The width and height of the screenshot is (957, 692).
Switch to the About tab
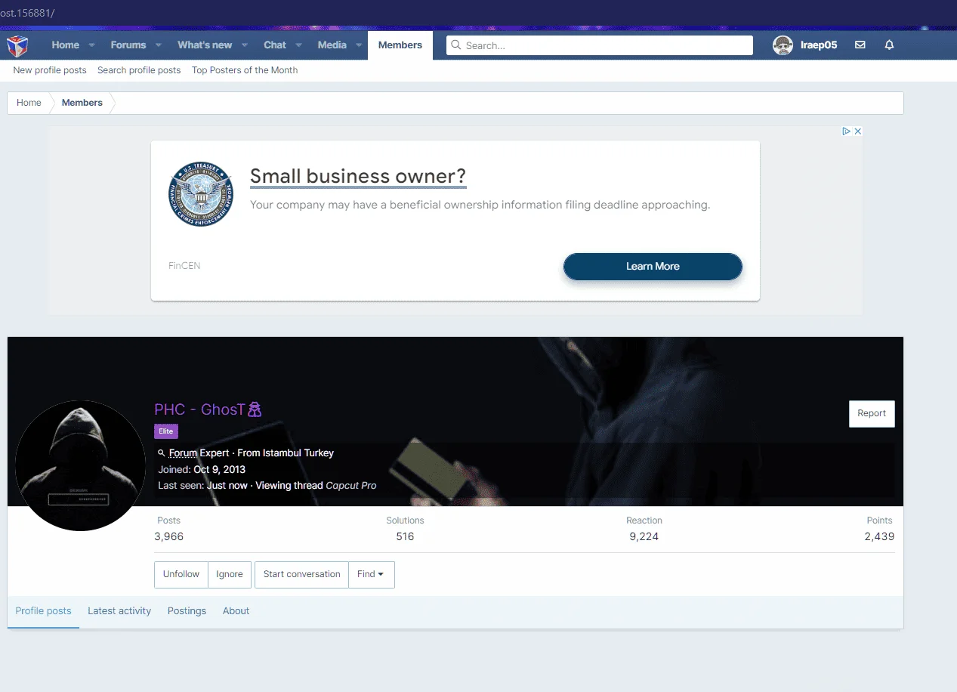click(x=236, y=611)
